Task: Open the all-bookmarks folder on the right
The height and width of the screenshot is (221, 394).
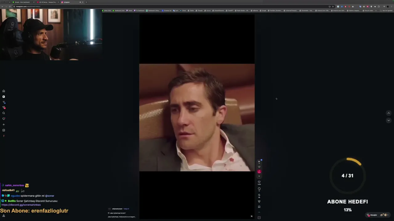Action: (x=386, y=10)
